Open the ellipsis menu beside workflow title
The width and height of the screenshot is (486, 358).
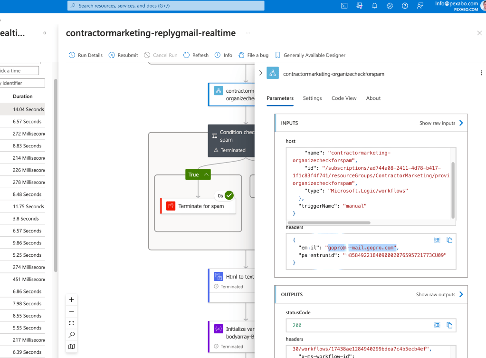pyautogui.click(x=248, y=33)
